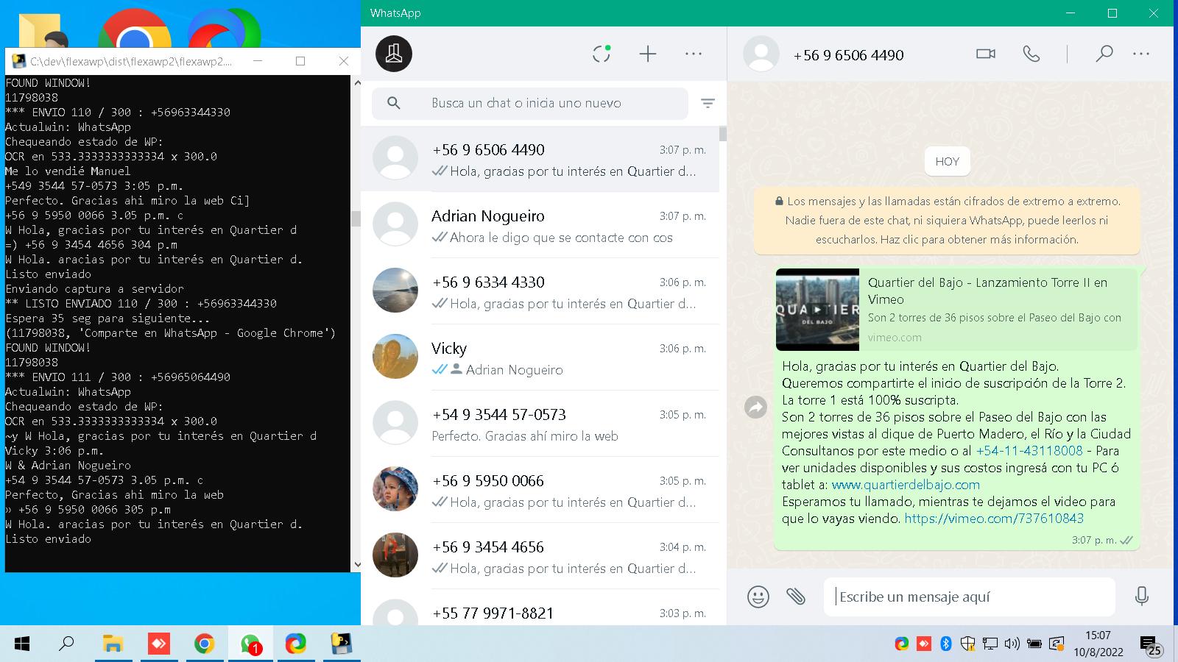Open the link https://vimeo.com/737610843
Image resolution: width=1178 pixels, height=662 pixels.
point(994,519)
